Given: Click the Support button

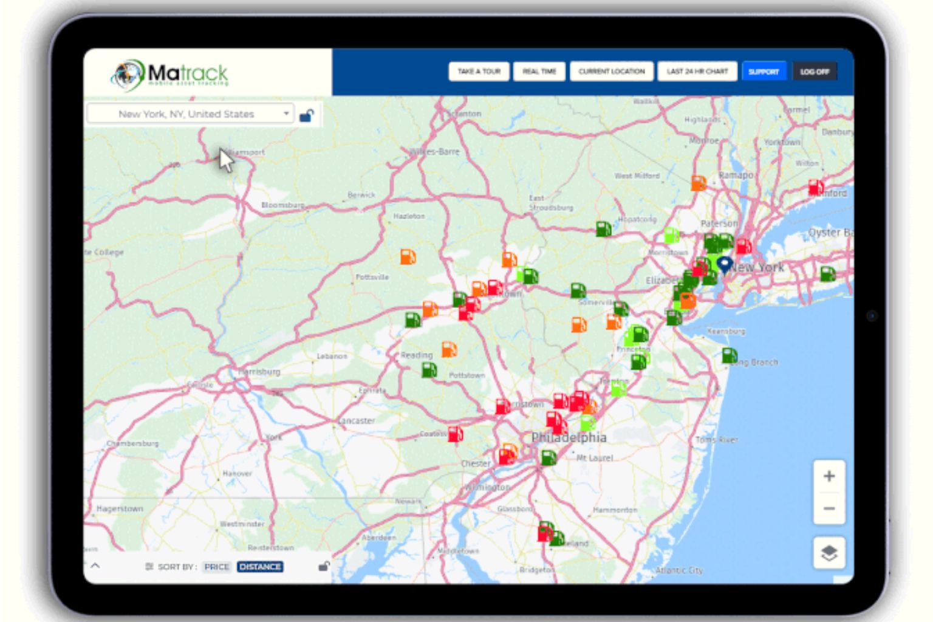Looking at the screenshot, I should tap(764, 72).
